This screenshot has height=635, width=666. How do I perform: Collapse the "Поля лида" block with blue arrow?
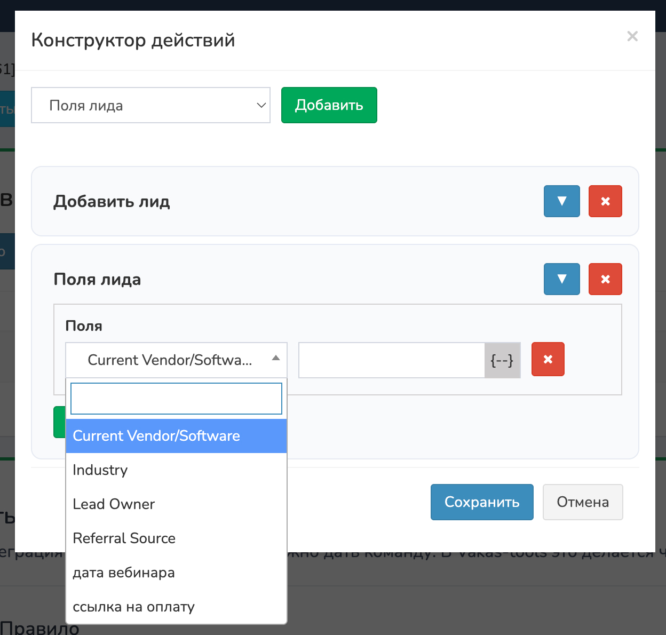click(x=561, y=279)
